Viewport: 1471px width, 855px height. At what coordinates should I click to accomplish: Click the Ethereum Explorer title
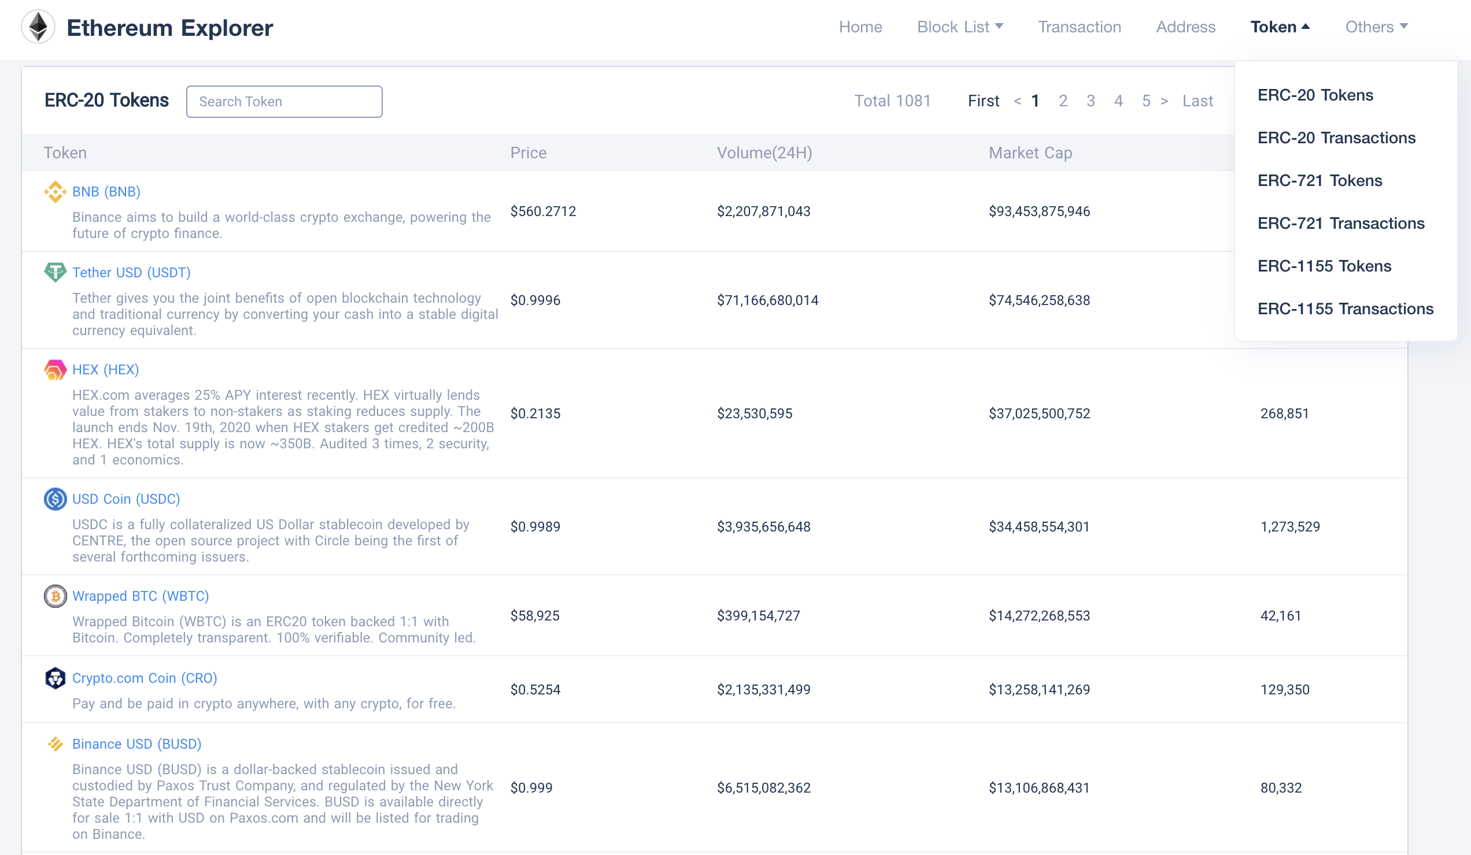pos(170,27)
